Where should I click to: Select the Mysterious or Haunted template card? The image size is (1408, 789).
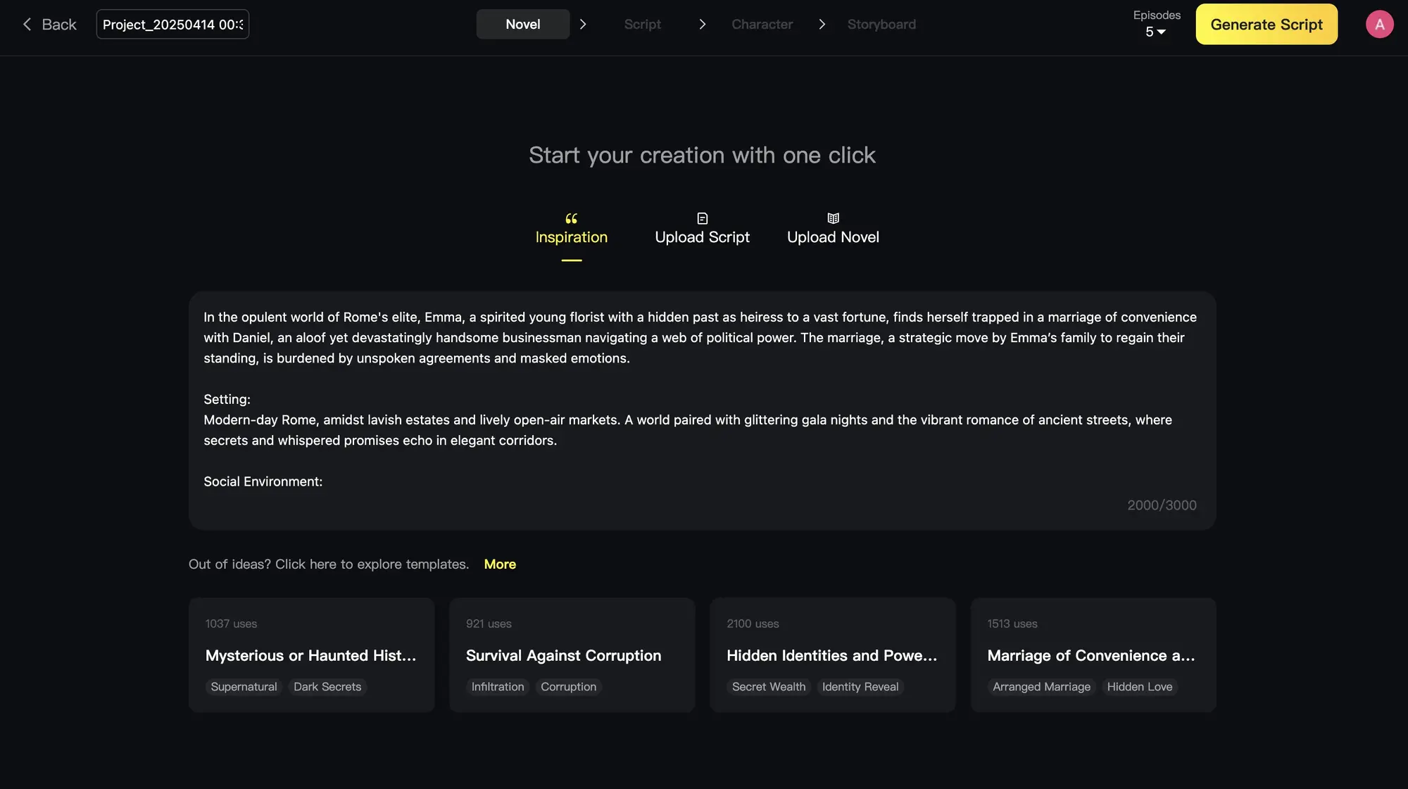pos(311,655)
